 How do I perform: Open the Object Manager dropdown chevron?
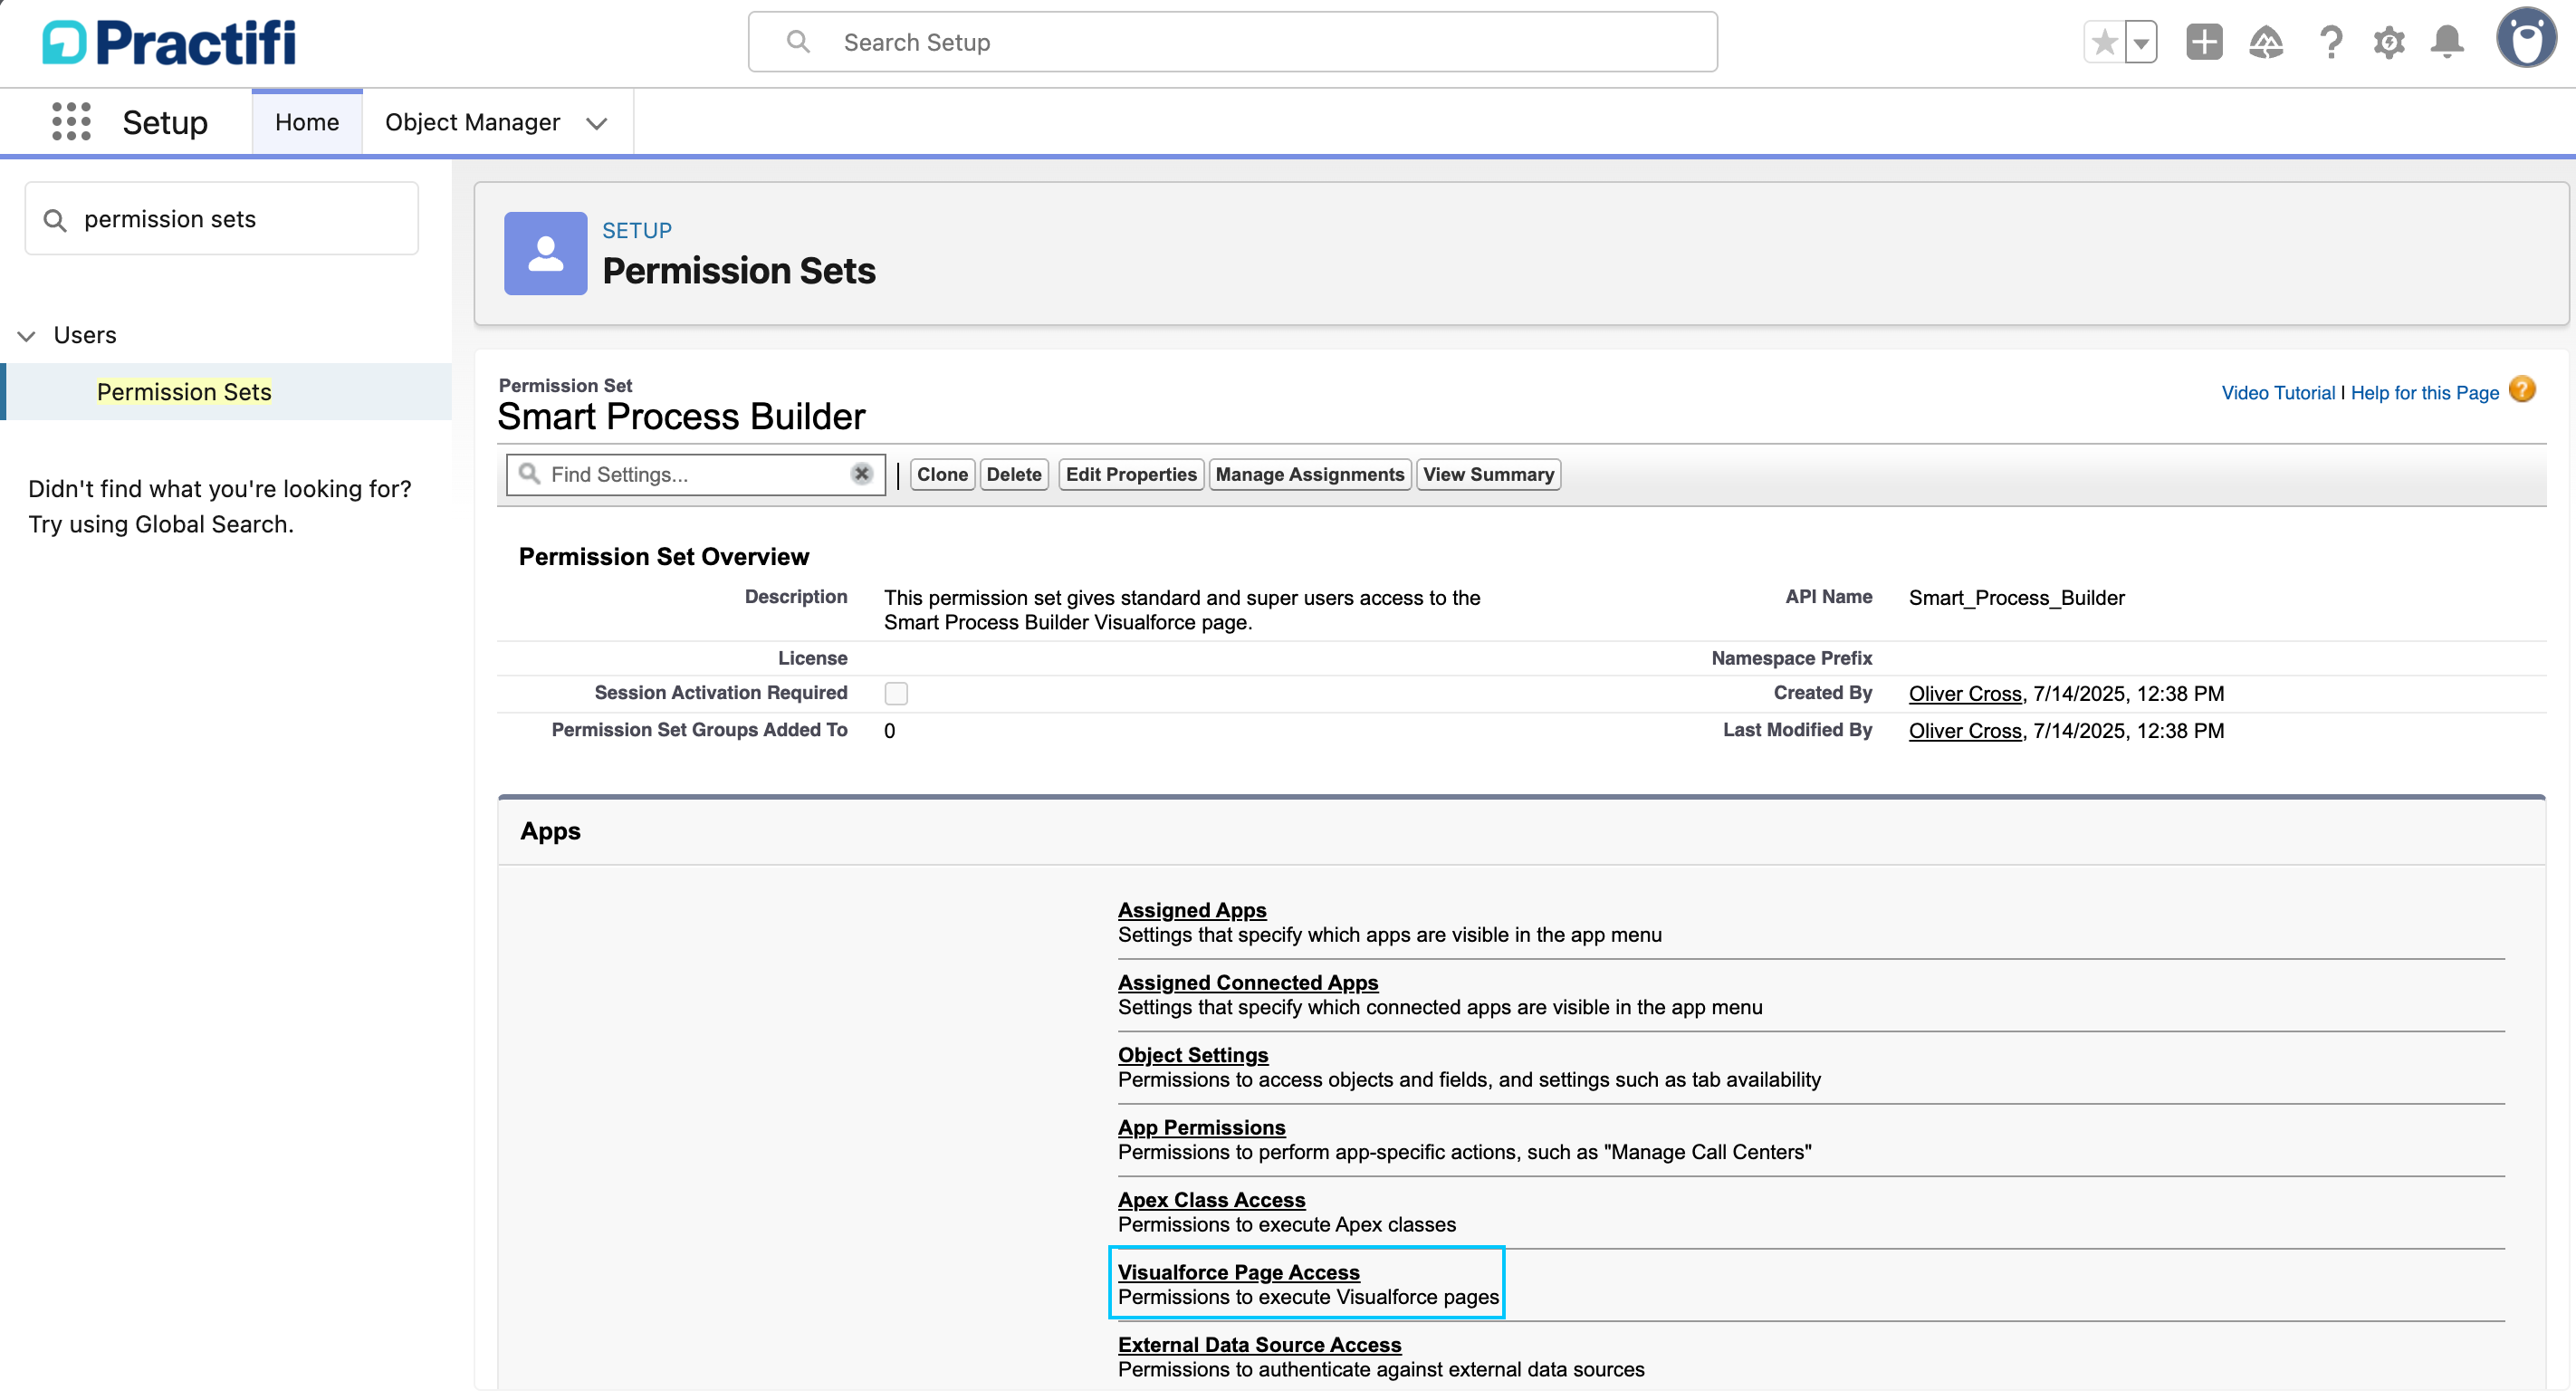point(597,123)
